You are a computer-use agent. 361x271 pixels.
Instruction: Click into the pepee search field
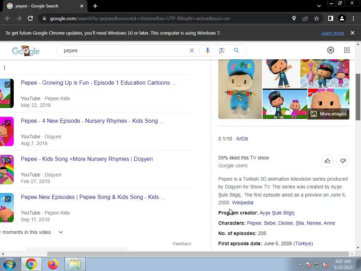coord(124,50)
